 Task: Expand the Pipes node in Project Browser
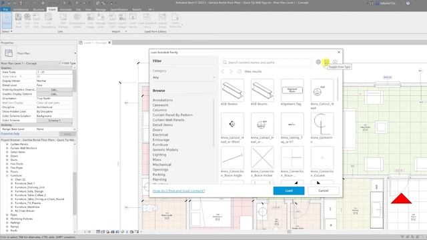coord(7,215)
